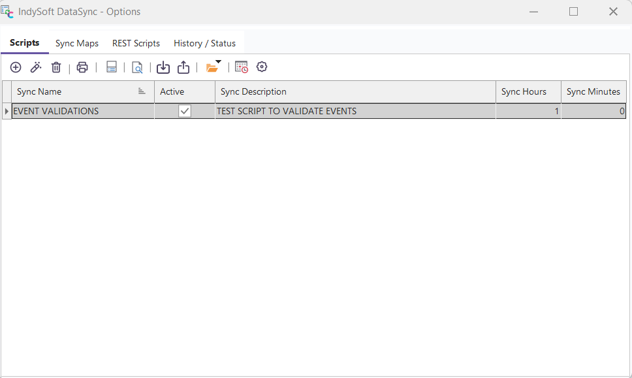
Task: Open settings gear icon in toolbar
Action: (x=262, y=67)
